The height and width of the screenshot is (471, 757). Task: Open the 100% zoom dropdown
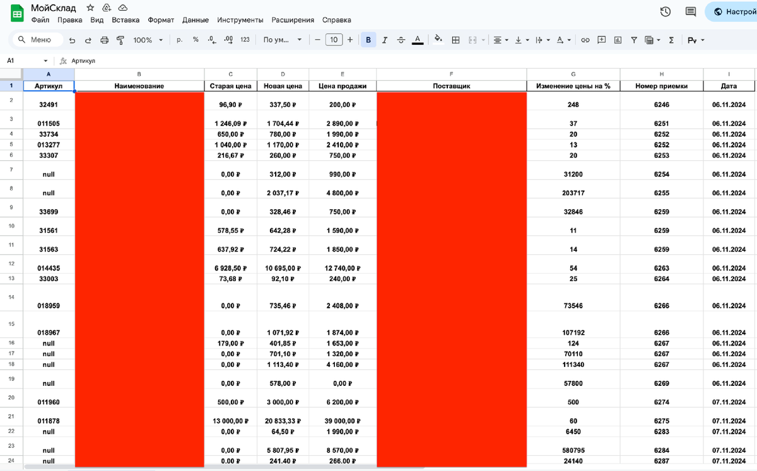[148, 40]
